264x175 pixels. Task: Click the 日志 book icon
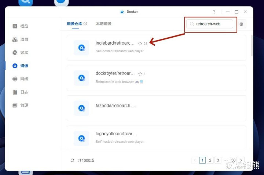tap(15, 92)
